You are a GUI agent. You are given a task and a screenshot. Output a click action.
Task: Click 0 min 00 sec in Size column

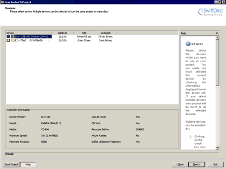[x=84, y=40]
